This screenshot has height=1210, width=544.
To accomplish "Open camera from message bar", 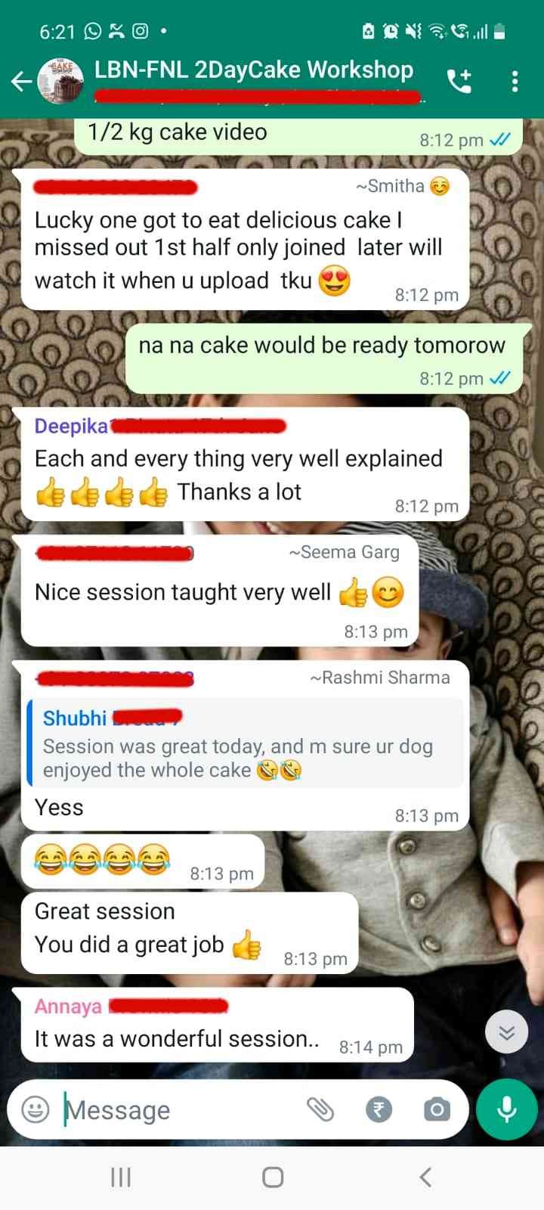I will (x=437, y=1109).
